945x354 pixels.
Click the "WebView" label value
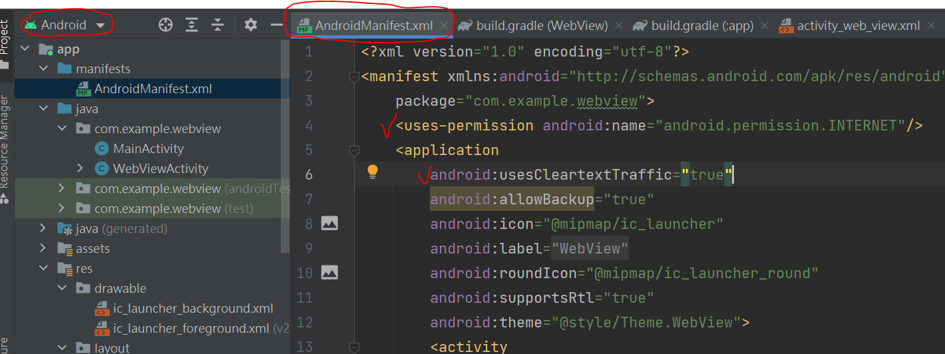[x=590, y=249]
